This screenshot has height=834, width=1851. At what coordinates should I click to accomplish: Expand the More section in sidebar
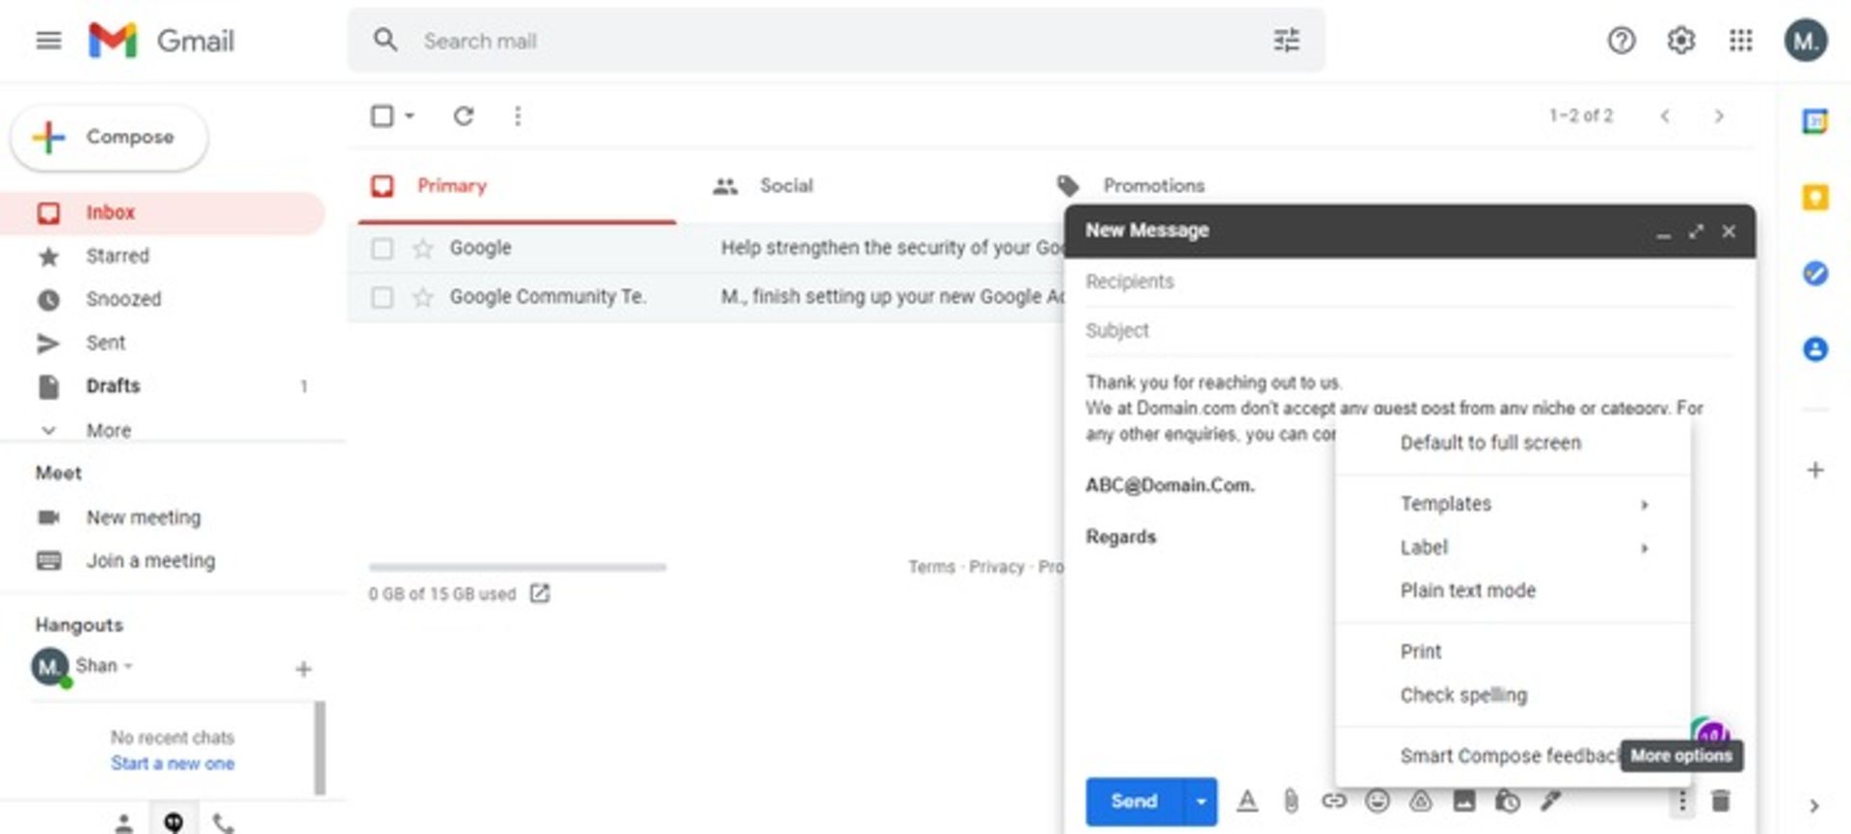[x=107, y=430]
